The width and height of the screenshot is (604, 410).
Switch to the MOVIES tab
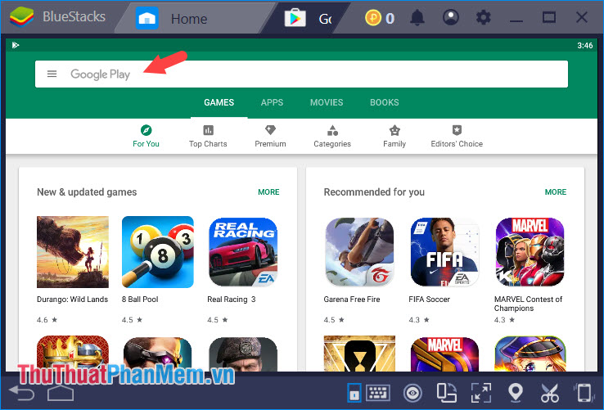coord(327,102)
